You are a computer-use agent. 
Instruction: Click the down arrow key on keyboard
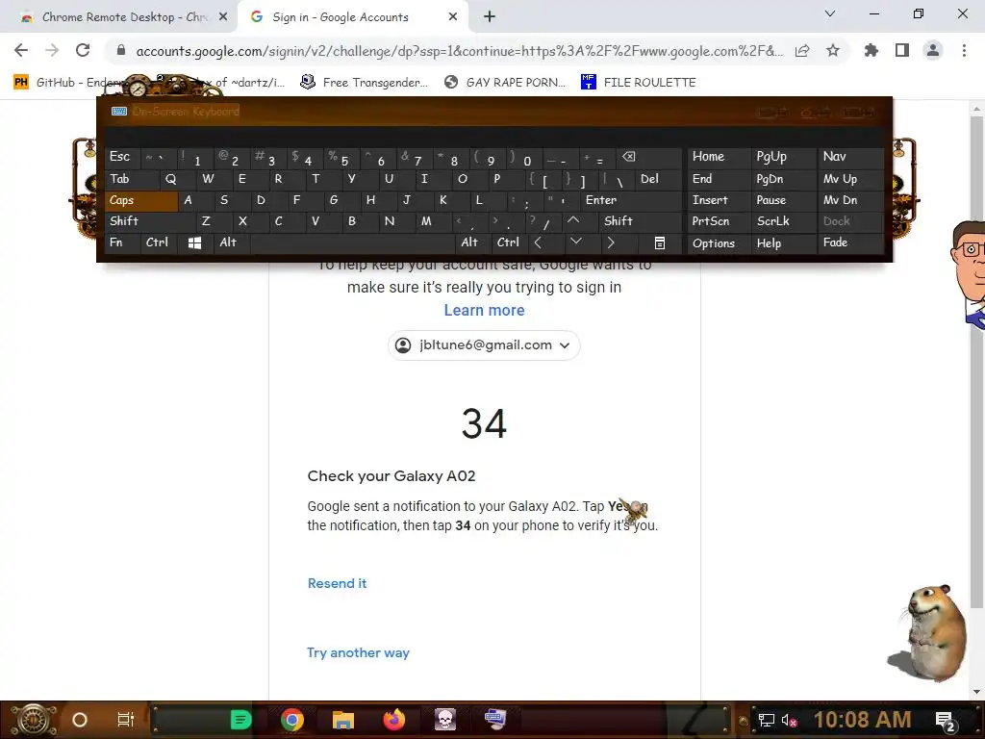tap(575, 242)
